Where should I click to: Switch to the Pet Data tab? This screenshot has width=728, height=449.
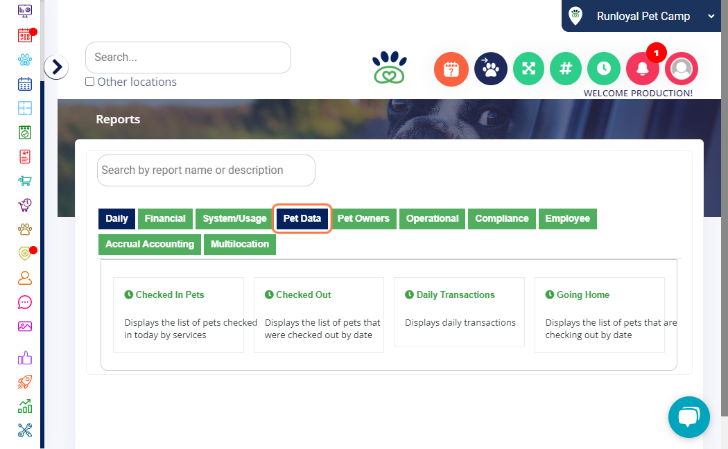pos(302,218)
